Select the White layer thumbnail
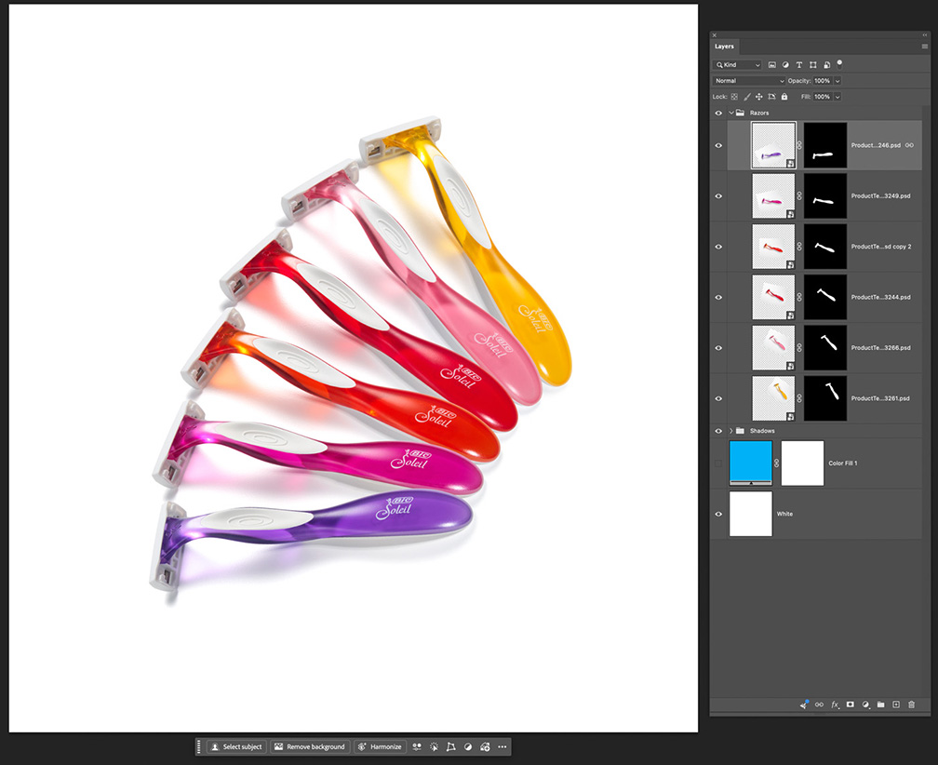Image resolution: width=938 pixels, height=765 pixels. coord(751,514)
